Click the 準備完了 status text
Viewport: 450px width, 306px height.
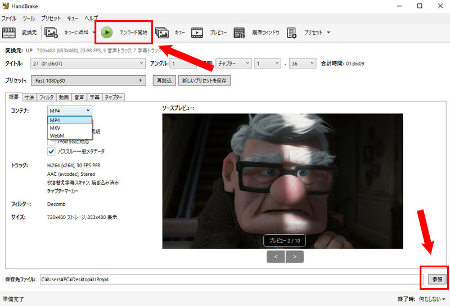[13, 299]
